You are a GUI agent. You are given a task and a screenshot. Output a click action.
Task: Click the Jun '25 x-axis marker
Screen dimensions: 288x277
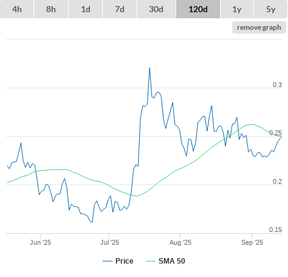pos(40,242)
